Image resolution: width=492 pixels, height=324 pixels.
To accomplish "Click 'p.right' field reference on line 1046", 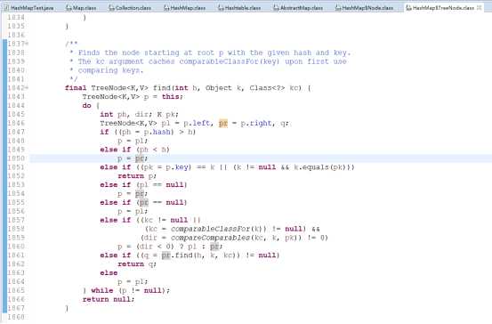I will click(256, 124).
